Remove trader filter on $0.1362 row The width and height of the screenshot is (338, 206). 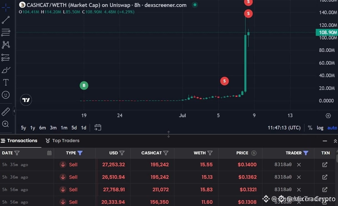[x=299, y=177]
